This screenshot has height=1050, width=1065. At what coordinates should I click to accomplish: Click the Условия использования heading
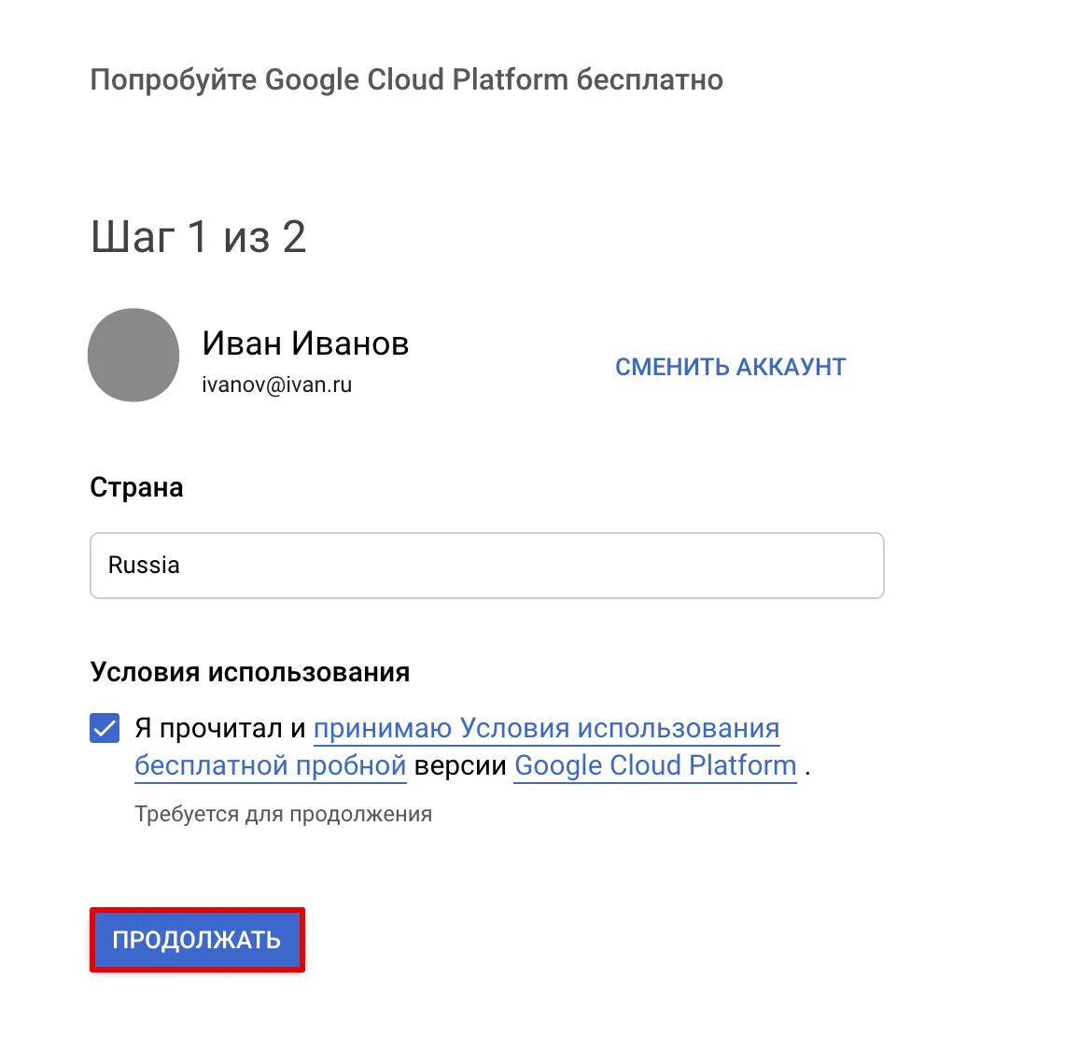tap(250, 672)
